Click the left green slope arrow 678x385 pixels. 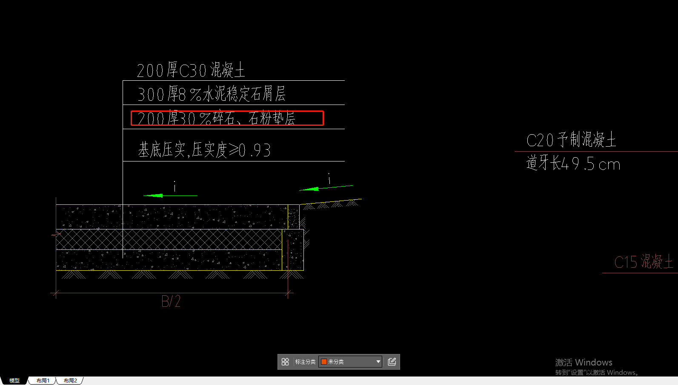click(x=170, y=195)
